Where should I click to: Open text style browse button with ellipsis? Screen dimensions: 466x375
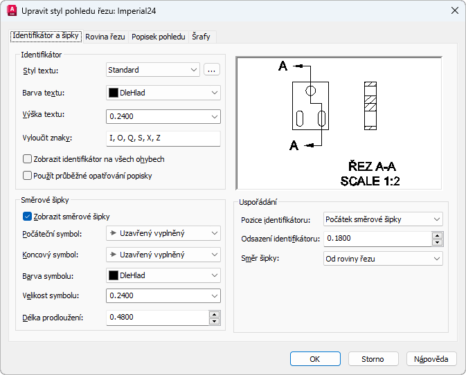pyautogui.click(x=212, y=70)
